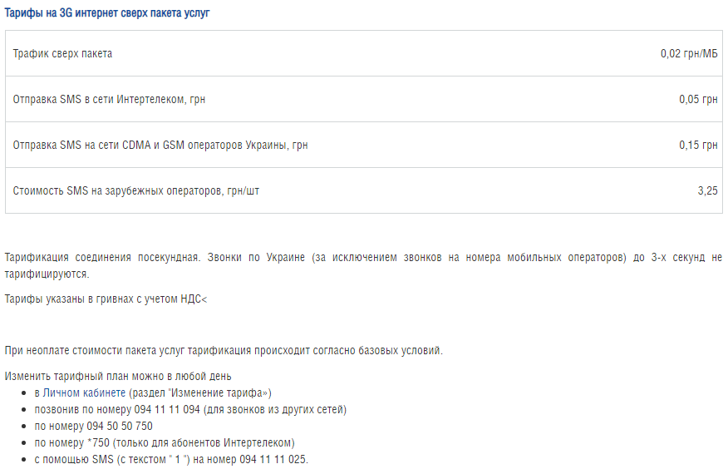This screenshot has height=469, width=728.
Task: Click the Тарификация соединения посекундная paragraph
Action: point(363,265)
